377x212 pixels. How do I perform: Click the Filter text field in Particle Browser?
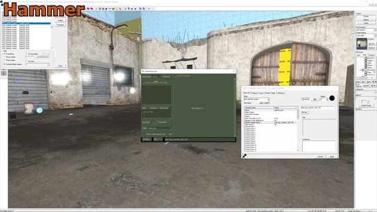click(x=159, y=128)
